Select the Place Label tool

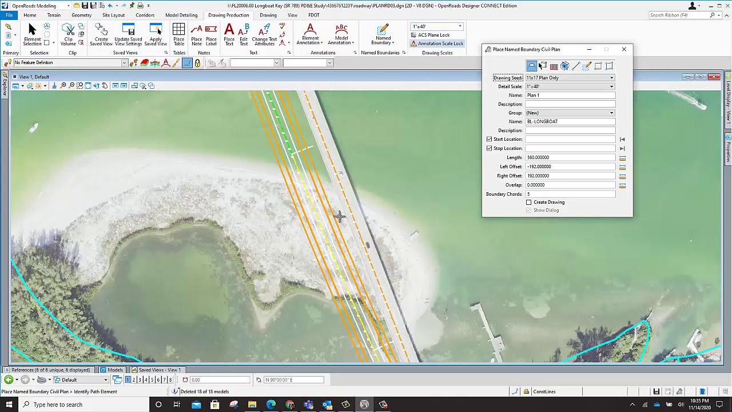pos(211,34)
